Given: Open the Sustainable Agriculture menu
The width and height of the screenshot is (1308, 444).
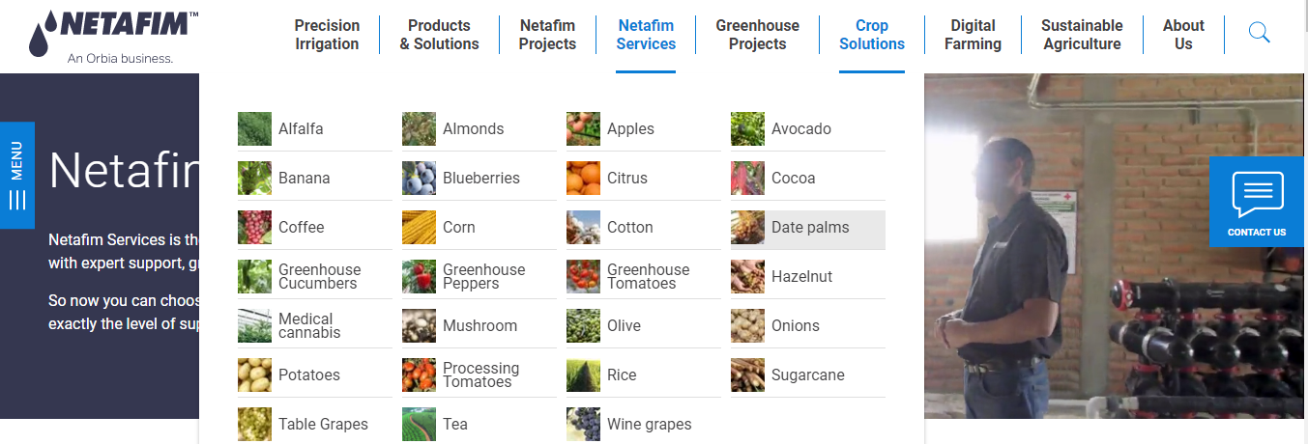Looking at the screenshot, I should (x=1082, y=35).
